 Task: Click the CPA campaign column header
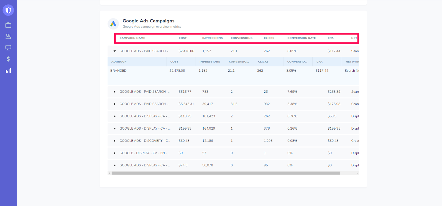[330, 38]
